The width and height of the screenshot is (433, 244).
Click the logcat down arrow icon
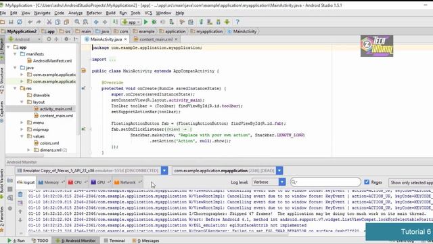pyautogui.click(x=20, y=220)
